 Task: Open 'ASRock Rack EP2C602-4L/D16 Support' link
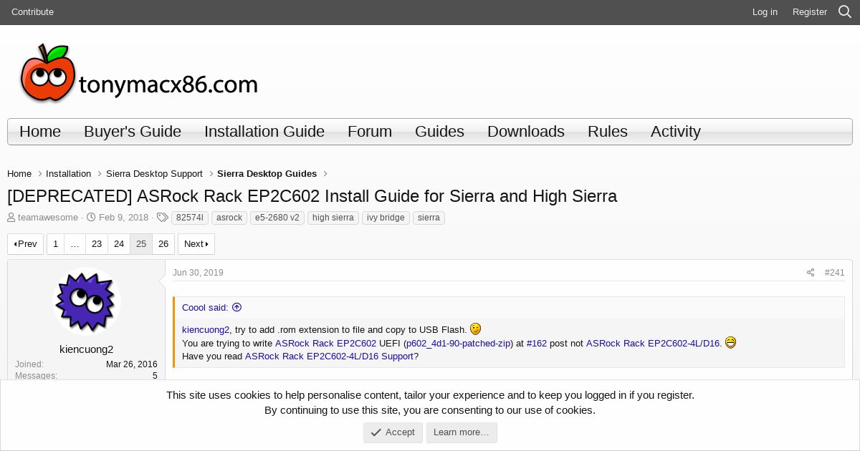coord(329,357)
